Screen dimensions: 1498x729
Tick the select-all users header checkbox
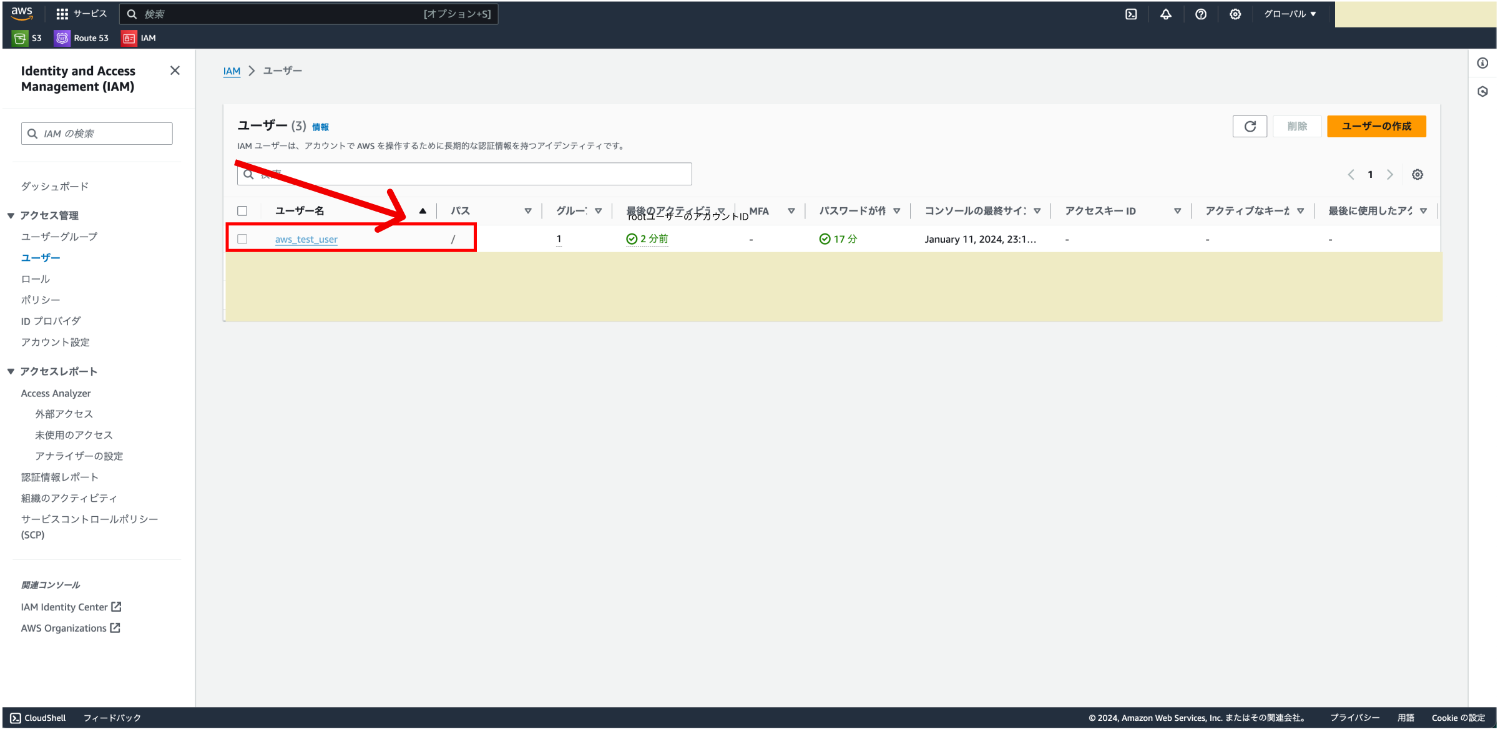point(242,211)
